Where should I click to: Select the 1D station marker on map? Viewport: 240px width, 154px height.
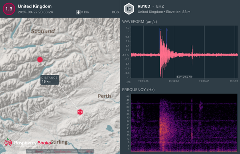(80, 112)
